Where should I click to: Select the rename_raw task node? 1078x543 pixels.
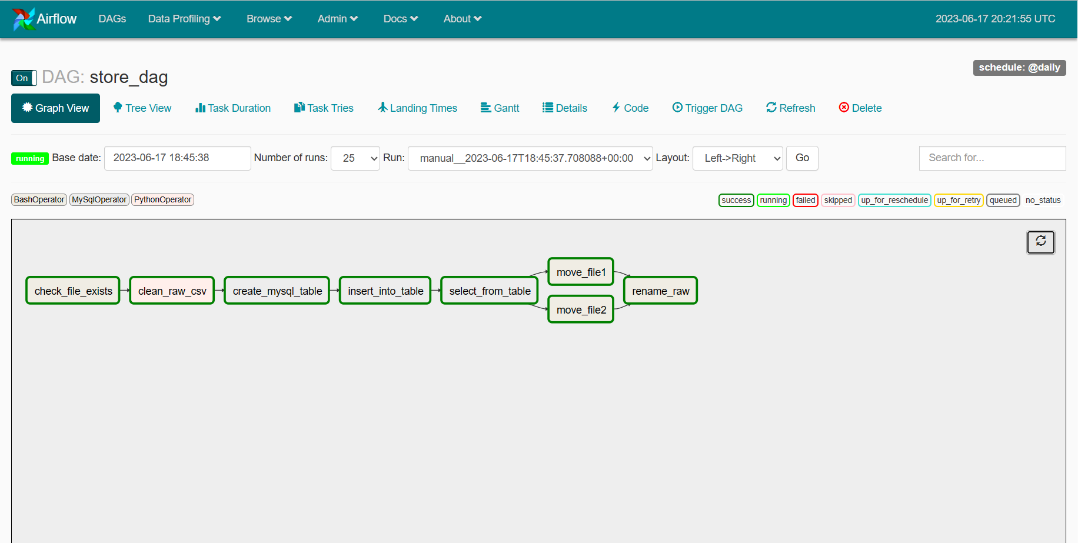tap(660, 291)
